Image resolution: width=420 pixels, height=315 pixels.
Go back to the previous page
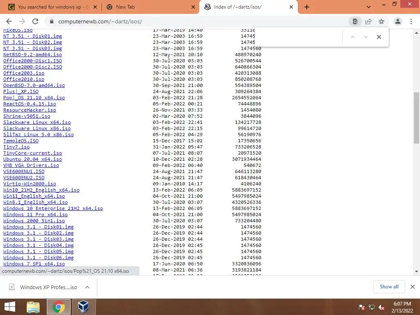click(x=9, y=21)
